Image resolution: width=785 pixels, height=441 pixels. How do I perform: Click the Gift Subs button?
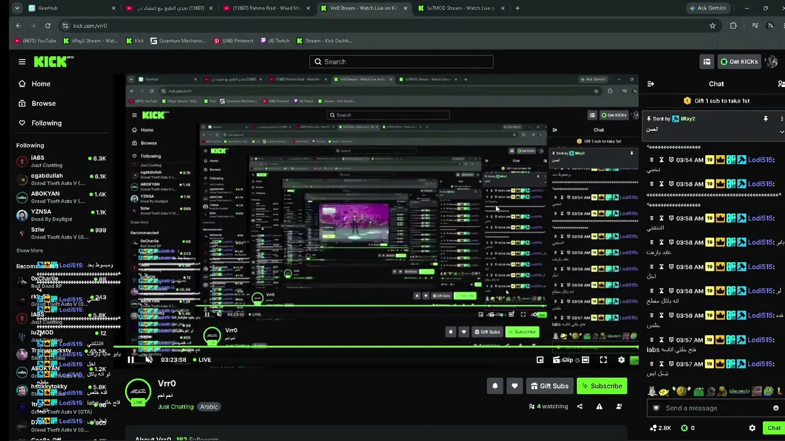coord(549,386)
